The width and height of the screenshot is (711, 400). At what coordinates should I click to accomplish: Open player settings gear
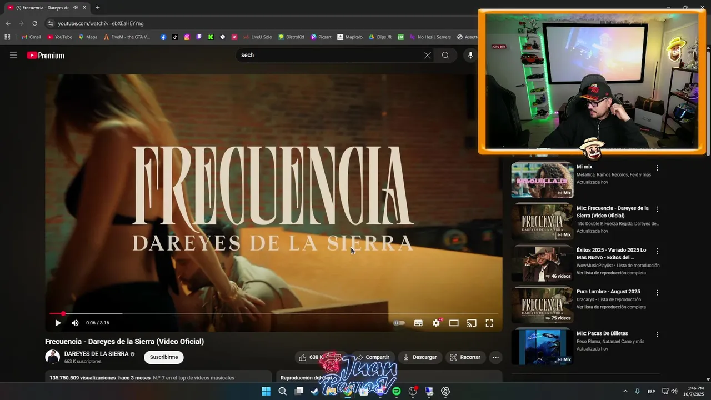point(437,323)
